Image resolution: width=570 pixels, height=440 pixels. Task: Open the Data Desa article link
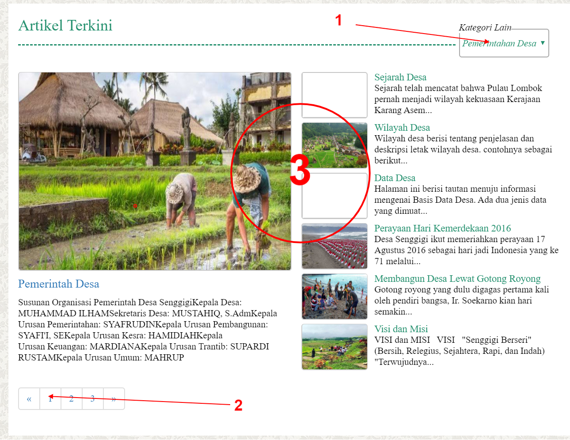point(395,178)
